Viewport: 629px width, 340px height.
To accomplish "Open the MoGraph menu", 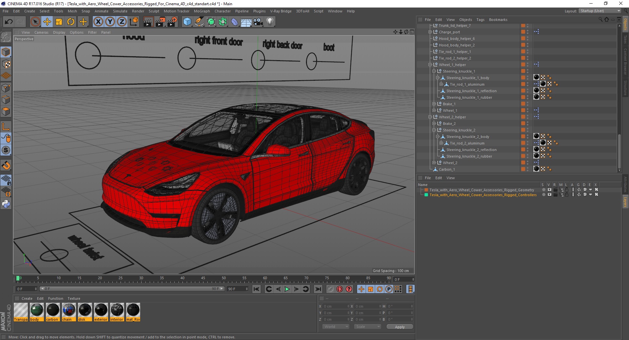I will click(x=202, y=11).
